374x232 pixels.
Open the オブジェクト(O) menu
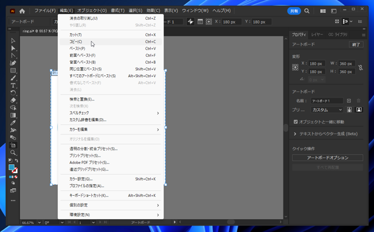click(92, 11)
